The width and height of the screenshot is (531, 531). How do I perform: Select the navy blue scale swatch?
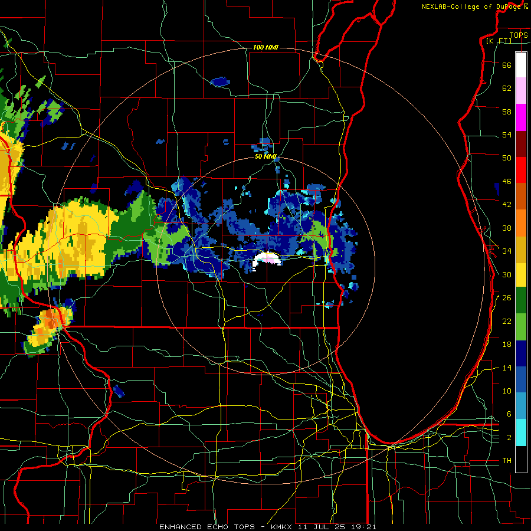pyautogui.click(x=521, y=353)
